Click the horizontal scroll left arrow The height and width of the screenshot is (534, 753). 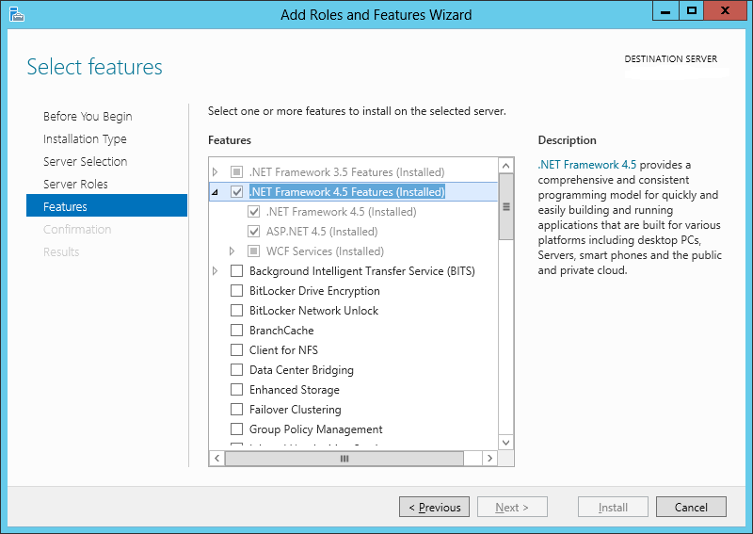pos(217,458)
